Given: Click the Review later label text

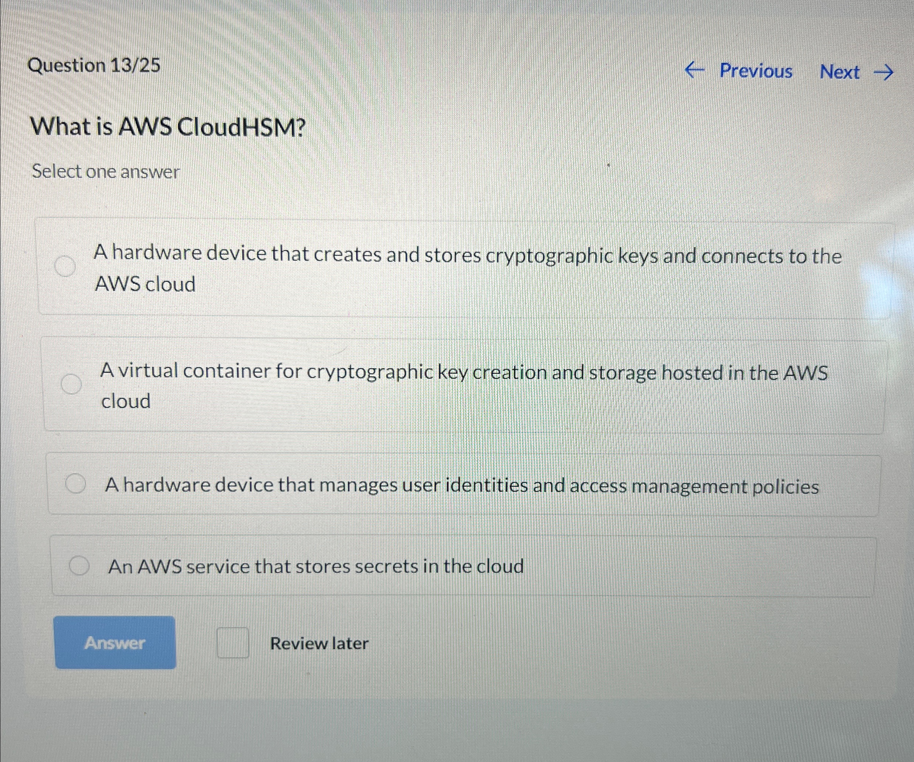Looking at the screenshot, I should click(x=319, y=643).
